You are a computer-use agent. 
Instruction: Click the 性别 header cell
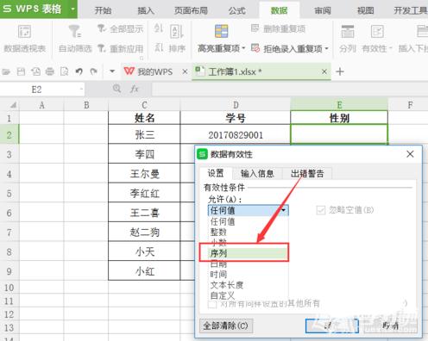[x=339, y=118]
